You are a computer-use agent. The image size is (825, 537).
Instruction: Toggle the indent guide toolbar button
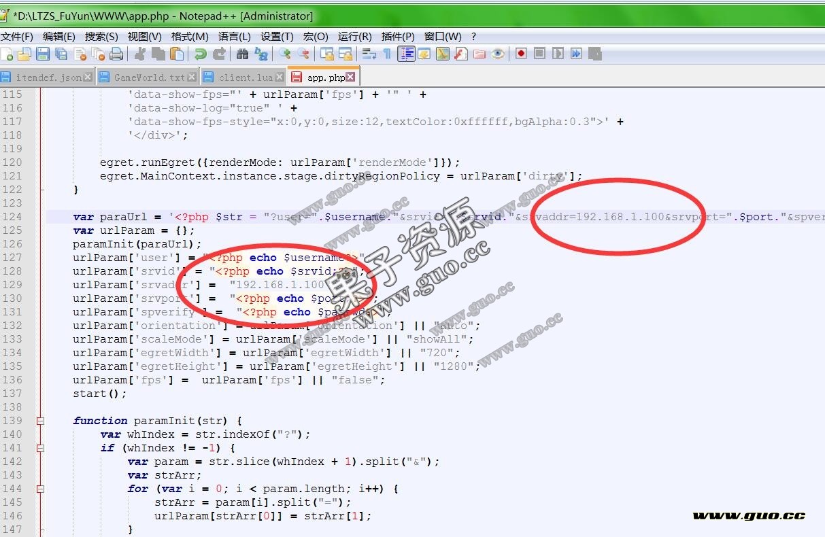pos(406,54)
